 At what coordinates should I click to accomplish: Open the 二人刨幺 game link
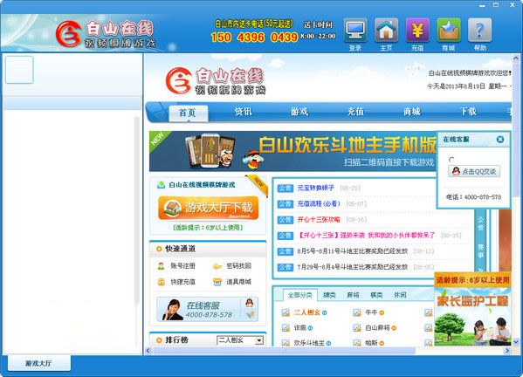click(306, 312)
